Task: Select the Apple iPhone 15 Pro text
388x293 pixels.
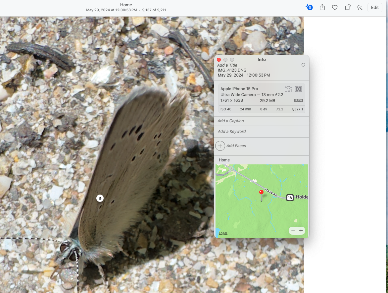Action: point(239,89)
